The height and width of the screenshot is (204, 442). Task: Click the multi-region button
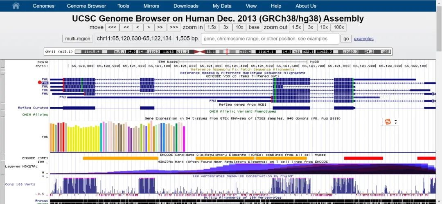pyautogui.click(x=78, y=39)
